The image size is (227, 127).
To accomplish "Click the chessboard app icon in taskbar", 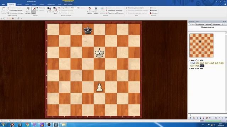I will pyautogui.click(x=12, y=125).
